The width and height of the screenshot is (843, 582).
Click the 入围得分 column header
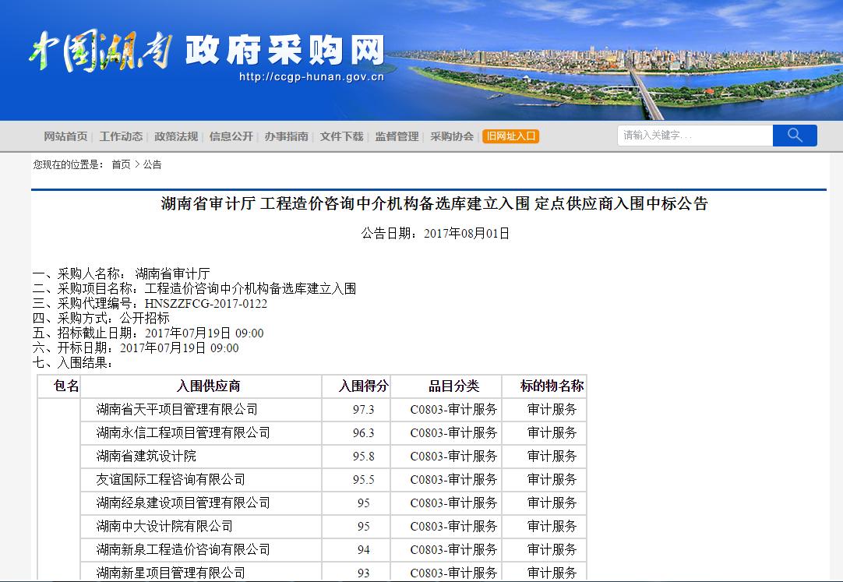tap(363, 386)
